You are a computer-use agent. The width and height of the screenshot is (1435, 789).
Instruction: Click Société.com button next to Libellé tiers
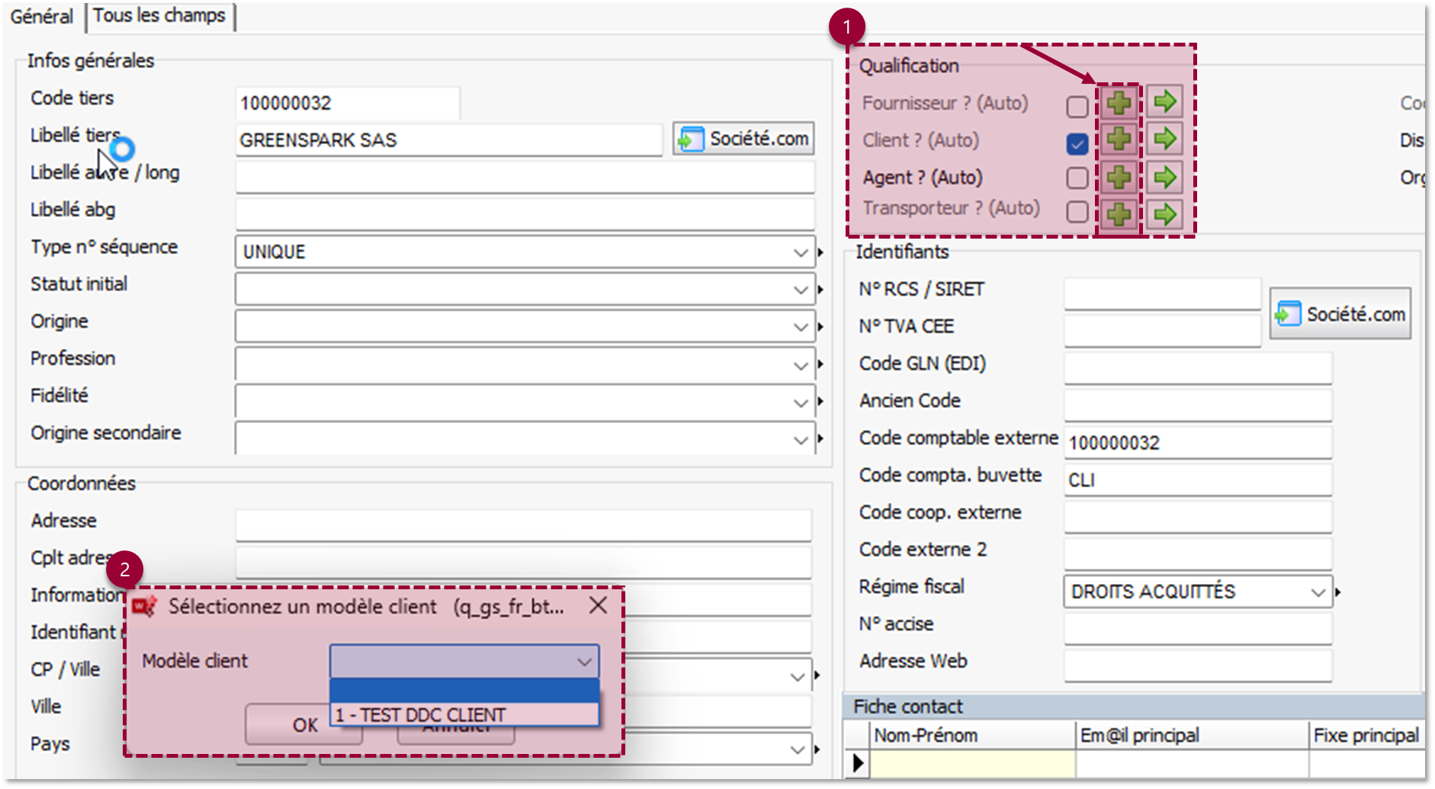tap(743, 140)
